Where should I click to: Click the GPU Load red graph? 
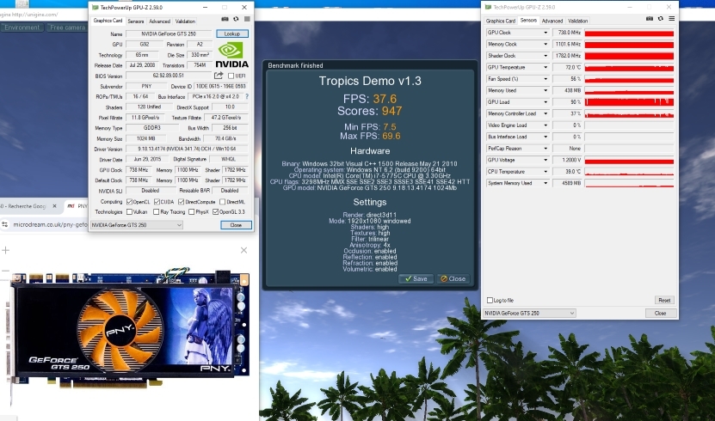point(629,102)
